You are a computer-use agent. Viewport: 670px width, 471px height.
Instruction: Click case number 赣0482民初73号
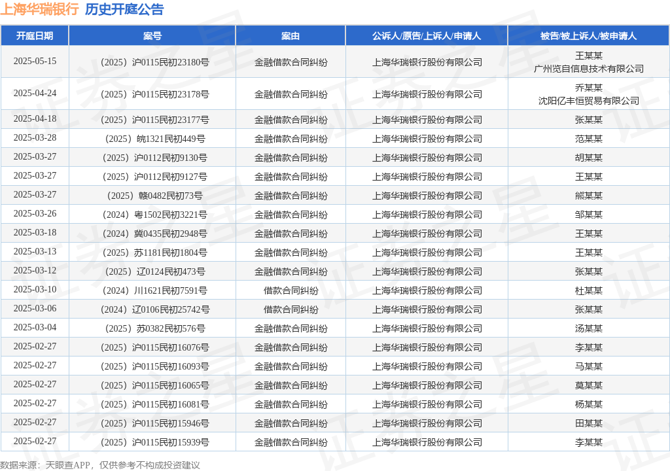pos(154,196)
